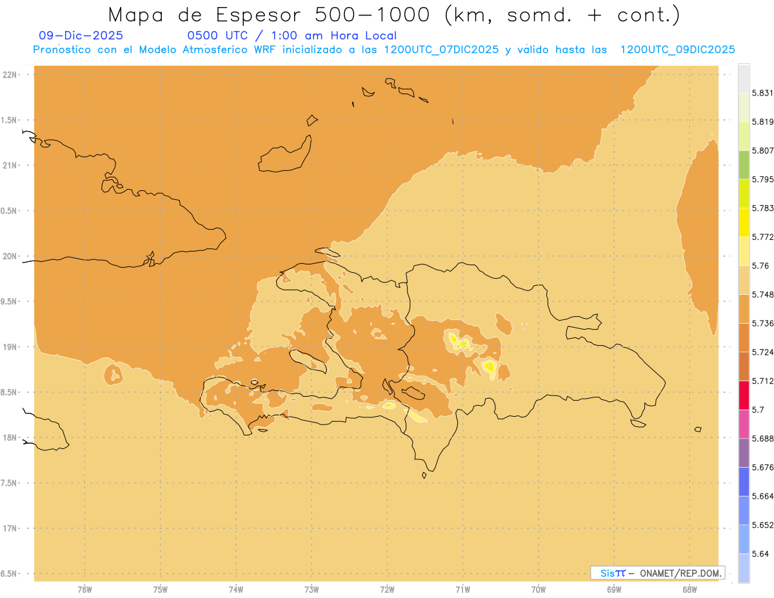Click the light green swatch between 5.807 and 5.819
Image resolution: width=774 pixels, height=598 pixels.
point(744,136)
